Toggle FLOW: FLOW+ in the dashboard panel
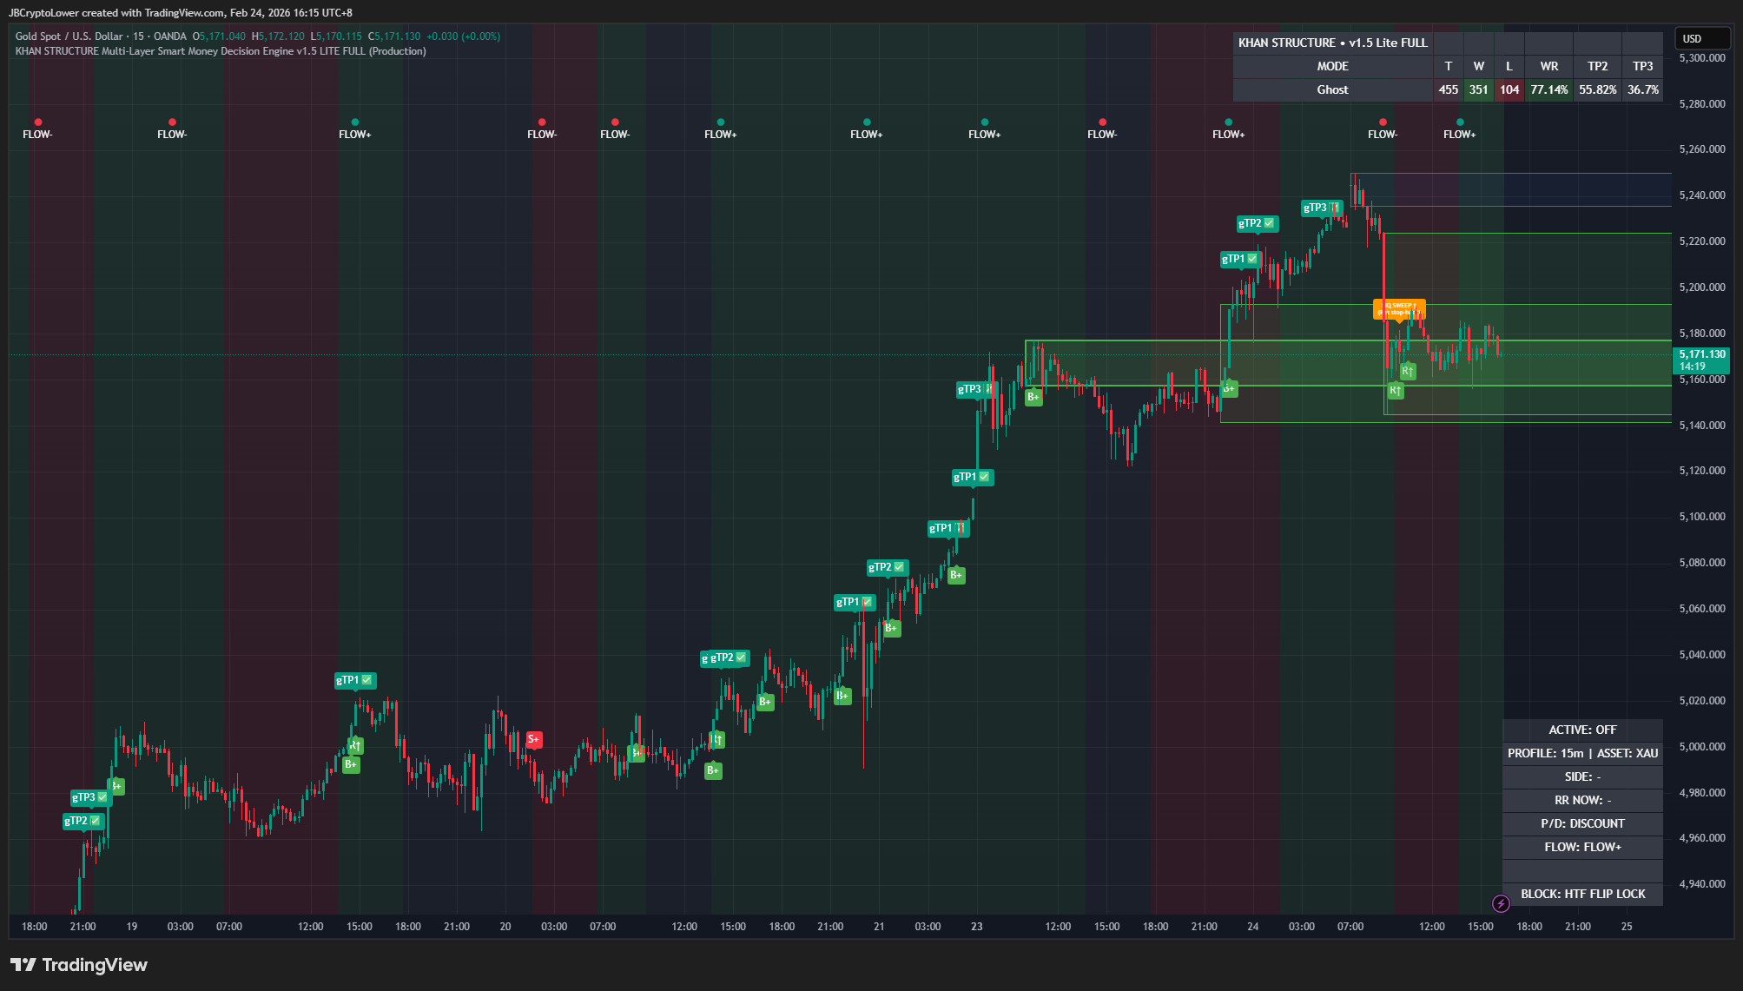This screenshot has height=991, width=1743. 1581,847
